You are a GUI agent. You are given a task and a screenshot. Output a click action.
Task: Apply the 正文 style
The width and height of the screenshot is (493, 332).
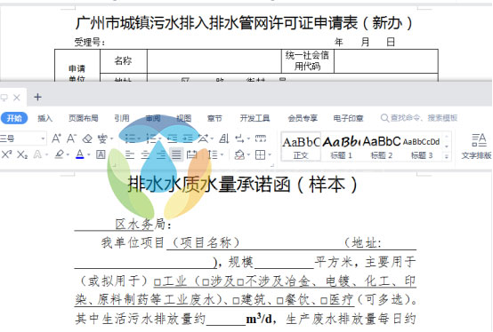pos(301,146)
